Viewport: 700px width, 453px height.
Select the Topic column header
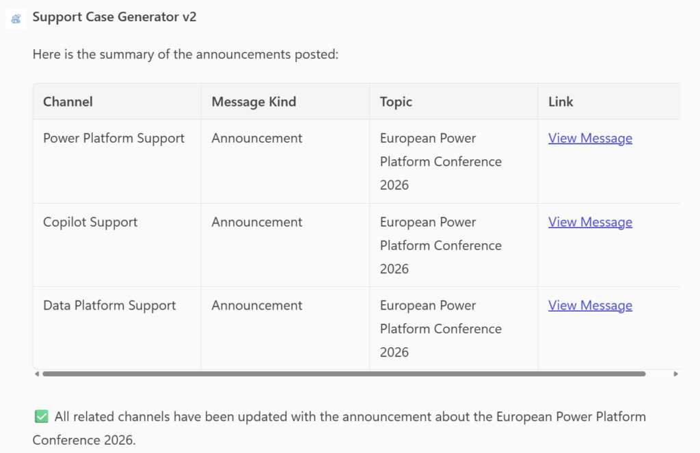396,101
